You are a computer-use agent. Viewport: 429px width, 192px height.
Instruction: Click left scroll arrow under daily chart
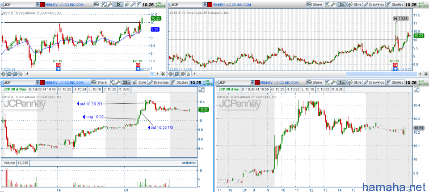point(27,74)
